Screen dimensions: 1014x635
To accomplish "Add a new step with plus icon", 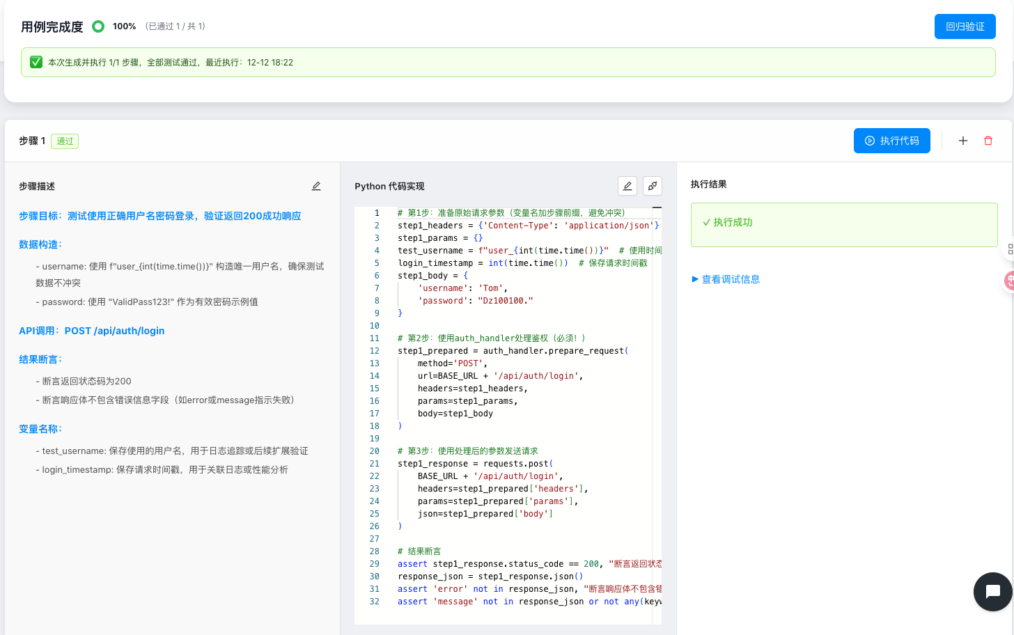I will [963, 141].
